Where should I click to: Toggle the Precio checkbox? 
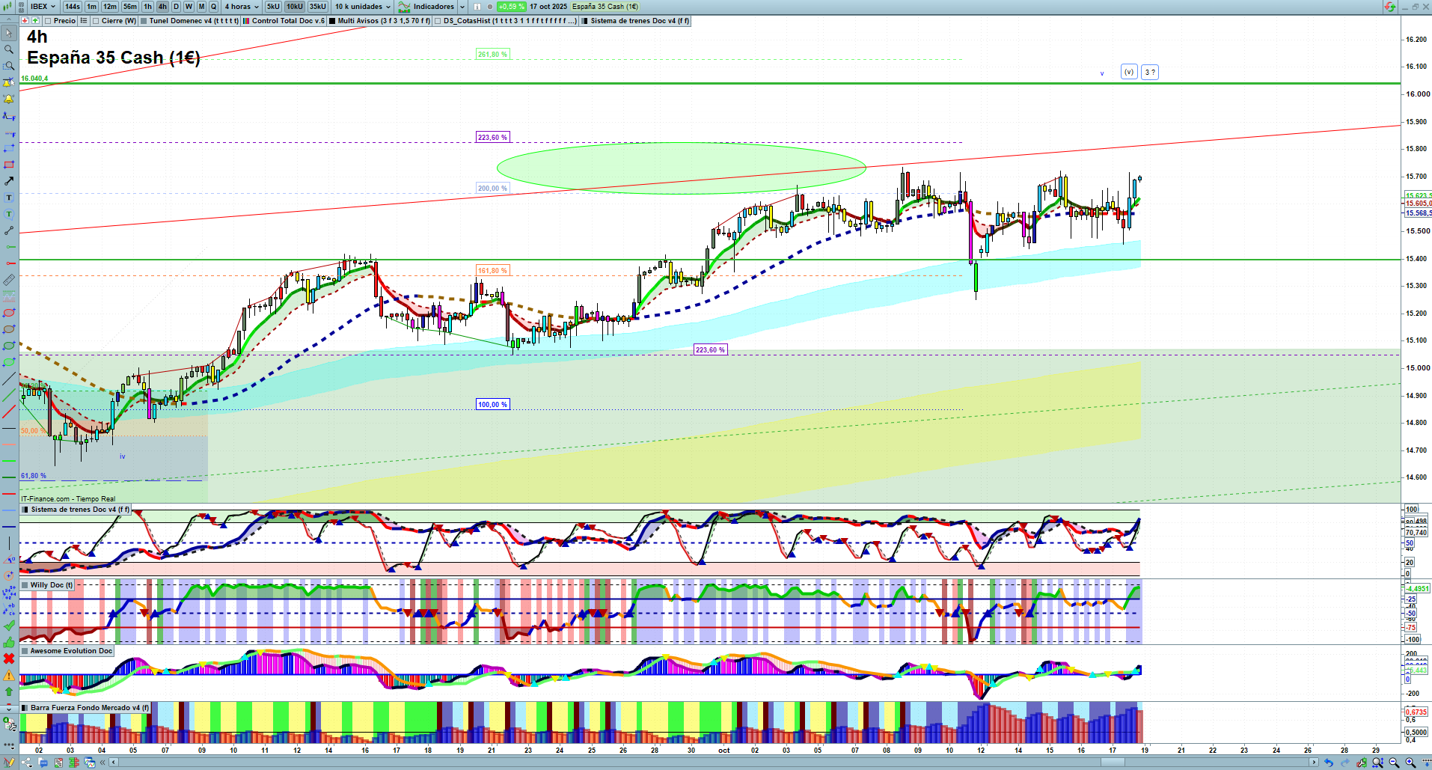49,21
